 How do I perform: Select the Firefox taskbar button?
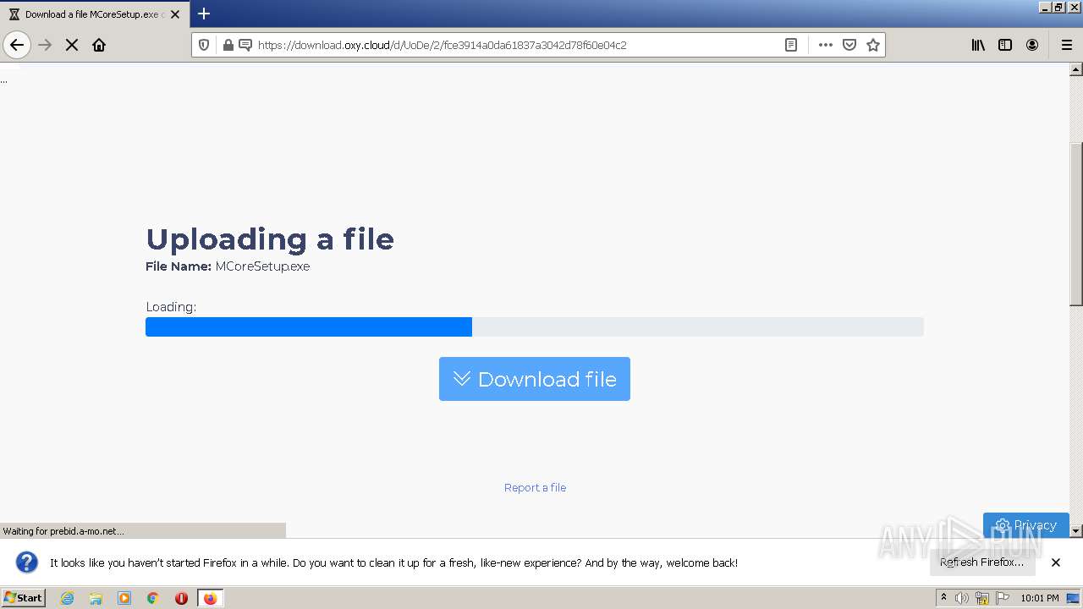[210, 598]
